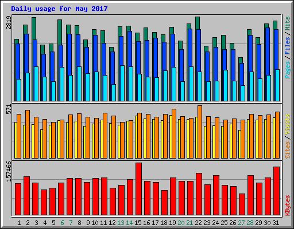Click the blue files bar for day 12
Screen dimensions: 294x229
click(113, 68)
